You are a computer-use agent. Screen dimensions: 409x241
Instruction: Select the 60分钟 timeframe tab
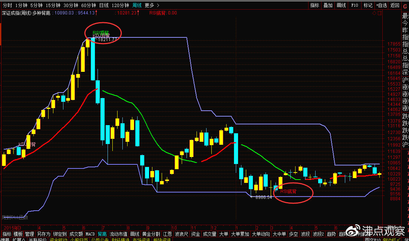[89, 5]
